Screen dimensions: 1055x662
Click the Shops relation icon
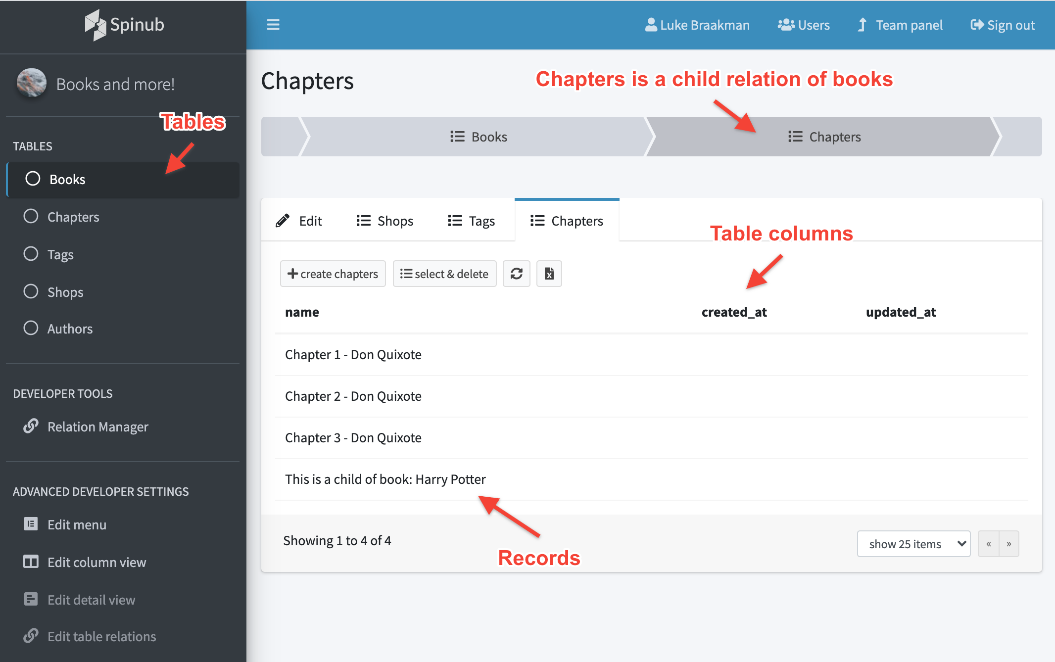pyautogui.click(x=362, y=220)
